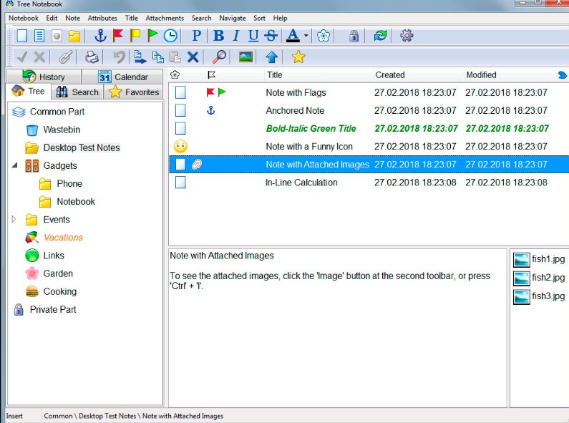The image size is (569, 423).
Task: Switch to the Calendar tab
Action: click(x=123, y=77)
